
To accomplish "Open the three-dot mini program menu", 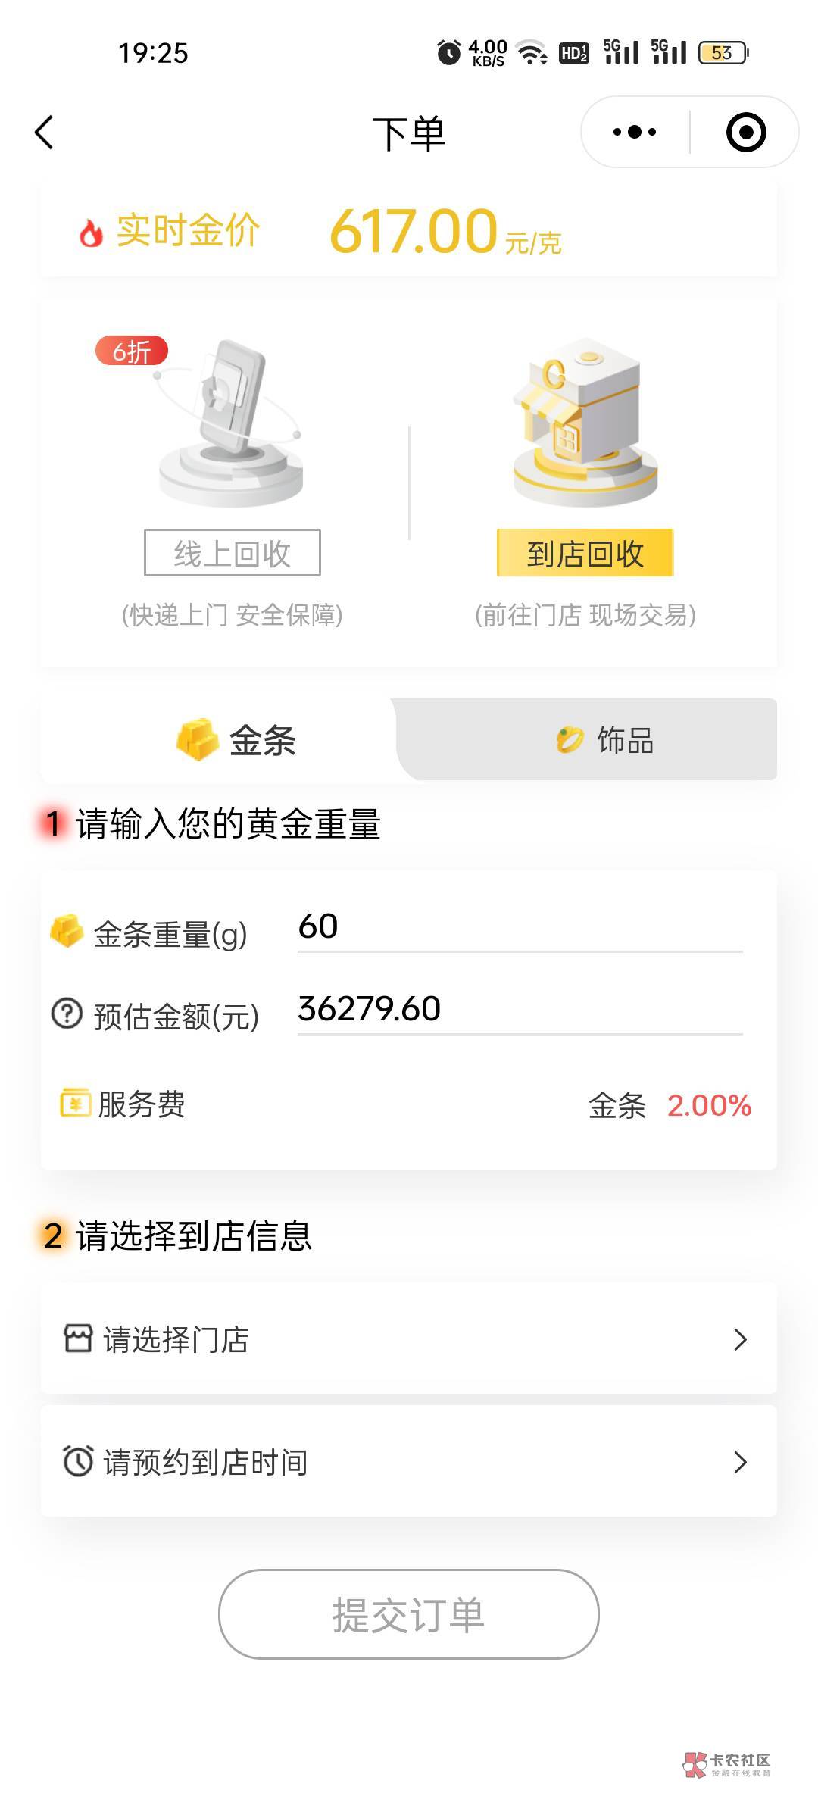I will click(635, 132).
